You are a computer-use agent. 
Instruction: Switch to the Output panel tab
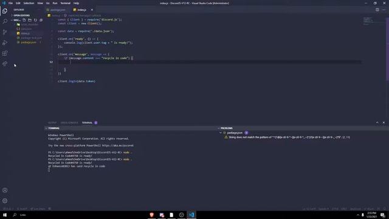pos(52,123)
